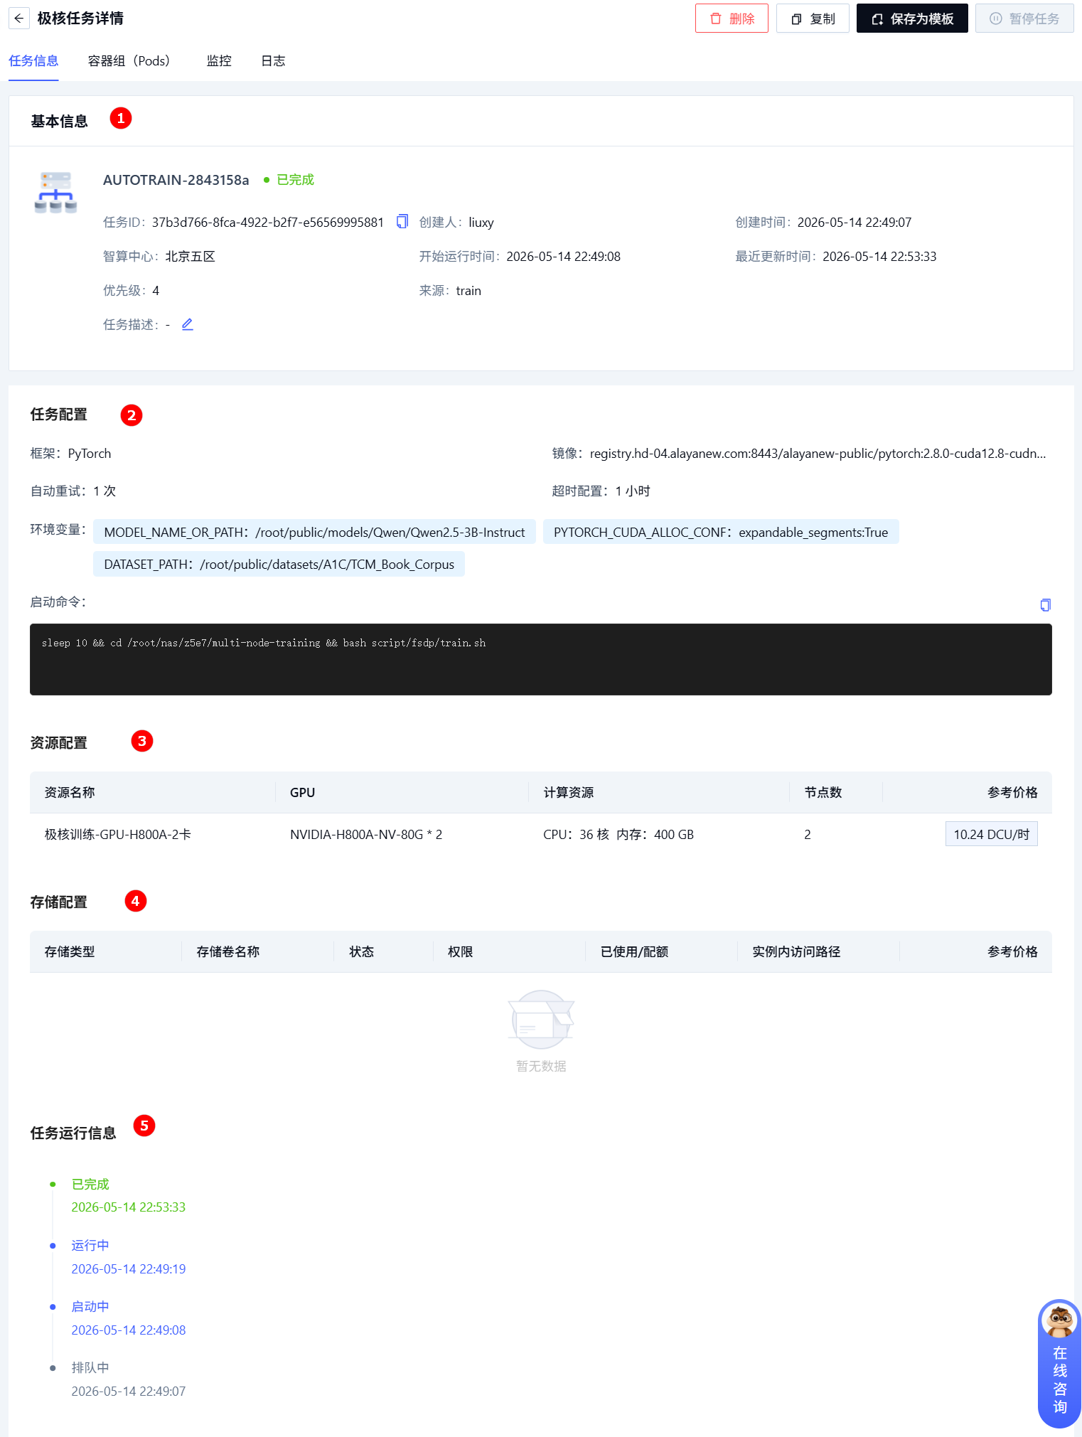Delete this task
1082x1437 pixels.
coord(732,18)
